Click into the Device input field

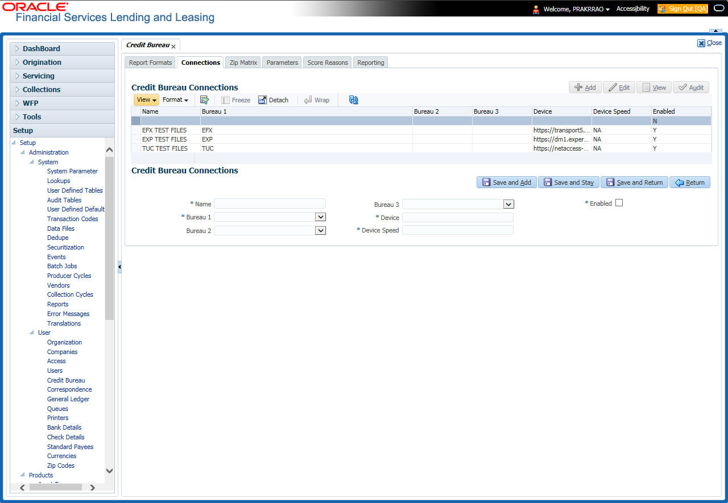(x=458, y=218)
